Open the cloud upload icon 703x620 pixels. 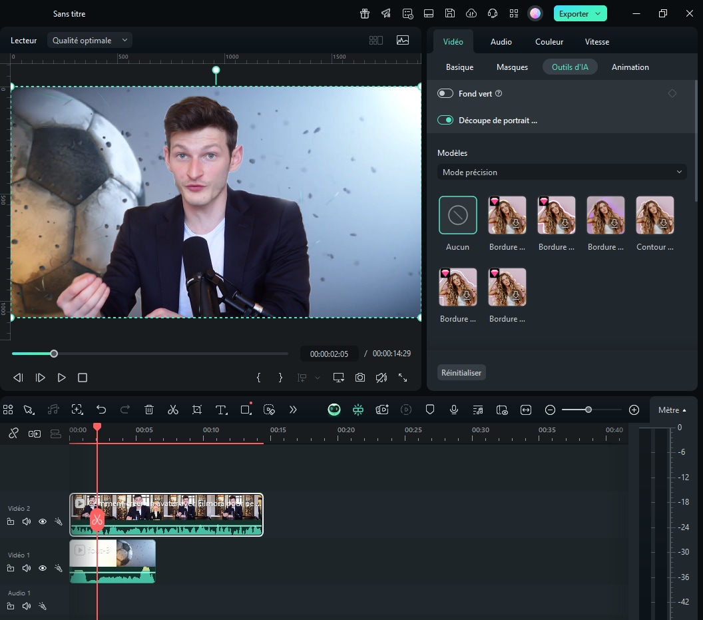(x=471, y=13)
